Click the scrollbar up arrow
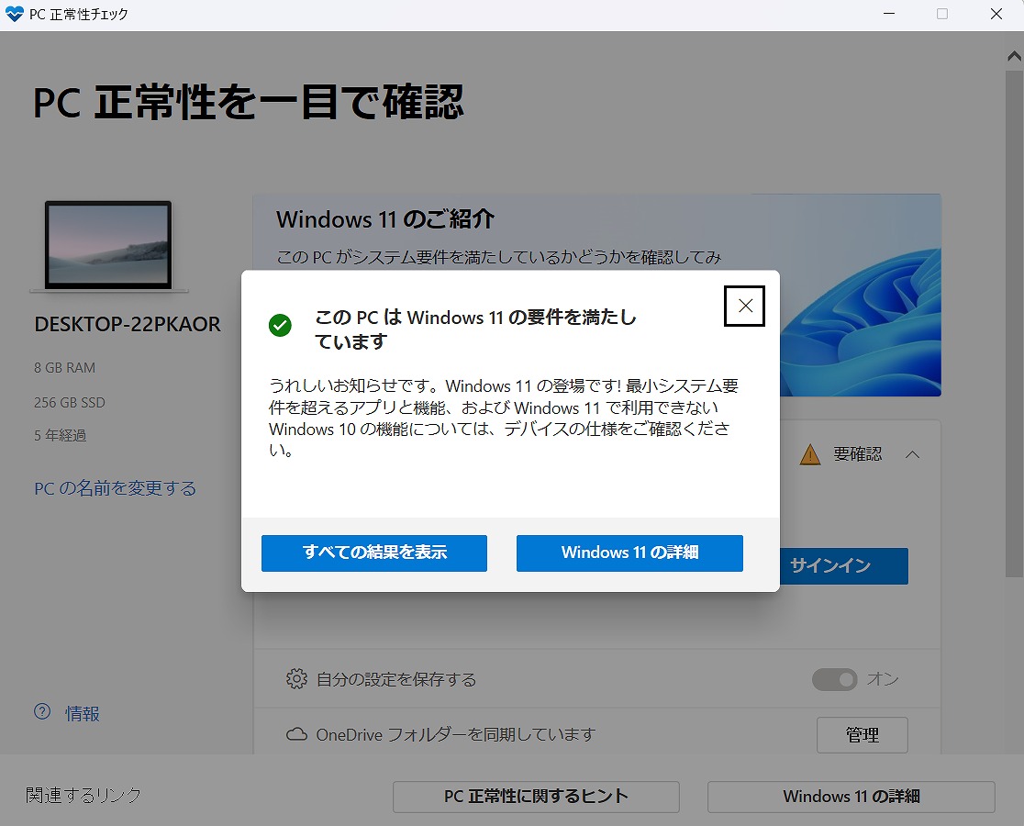Image resolution: width=1024 pixels, height=826 pixels. tap(1014, 56)
